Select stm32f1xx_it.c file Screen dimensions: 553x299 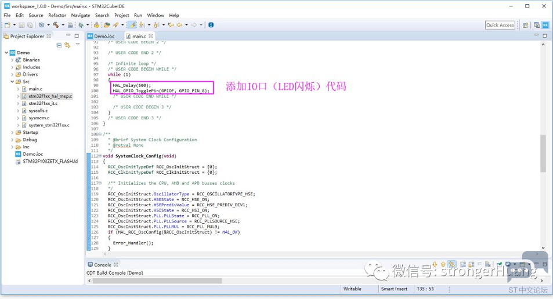point(43,103)
